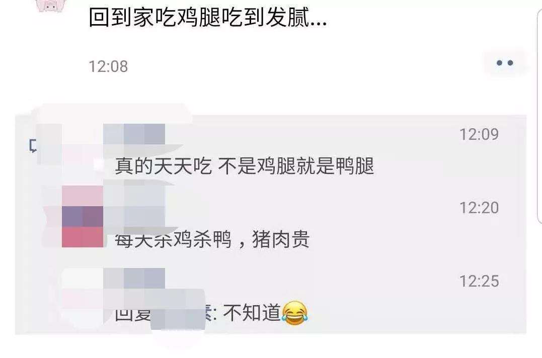
Task: Click the 12:08 post timestamp
Action: click(108, 66)
